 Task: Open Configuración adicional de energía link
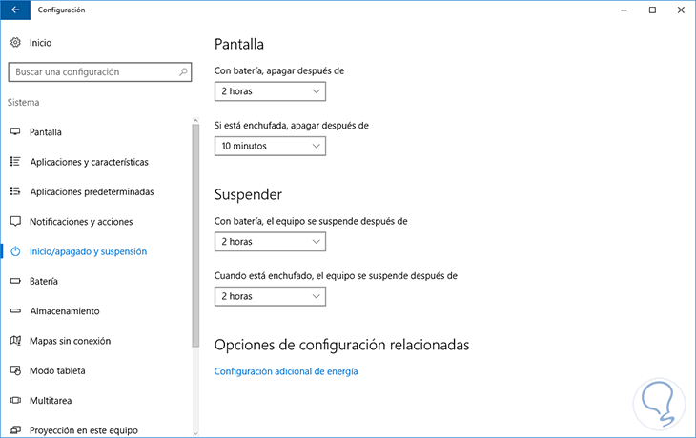pos(286,371)
